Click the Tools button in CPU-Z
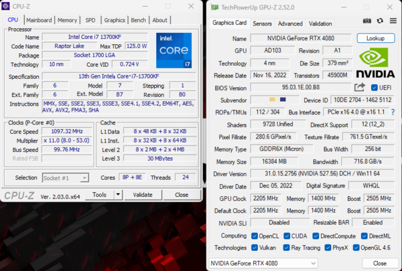402x271 pixels. point(99,195)
